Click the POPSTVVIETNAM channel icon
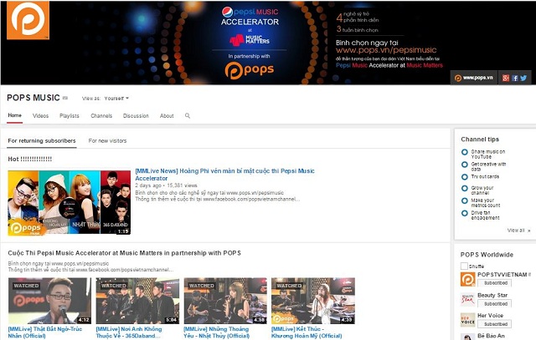The width and height of the screenshot is (536, 340). [467, 279]
